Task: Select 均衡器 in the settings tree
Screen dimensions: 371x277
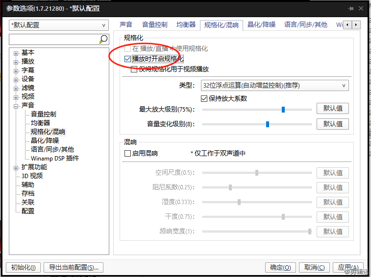Action: (x=41, y=123)
